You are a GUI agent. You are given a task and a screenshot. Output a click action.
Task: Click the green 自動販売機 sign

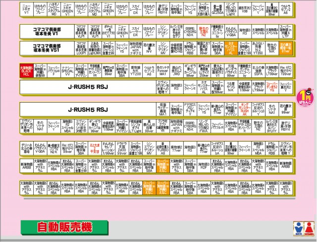pyautogui.click(x=64, y=228)
